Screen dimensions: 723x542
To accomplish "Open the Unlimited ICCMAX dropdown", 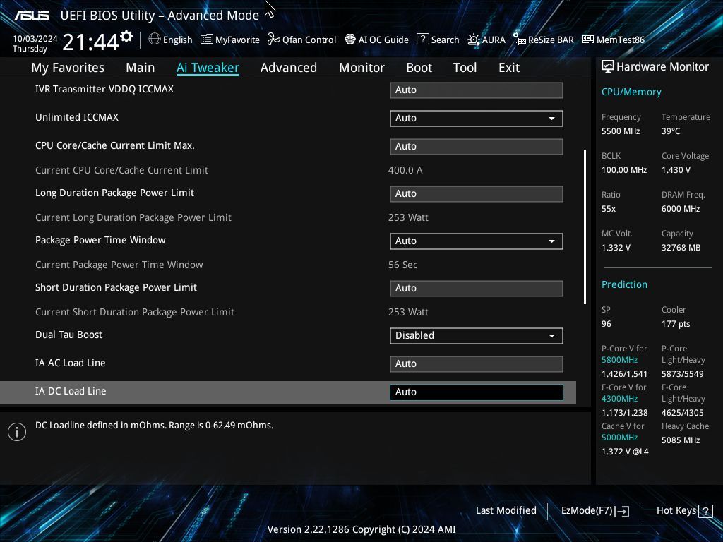I will pos(477,119).
